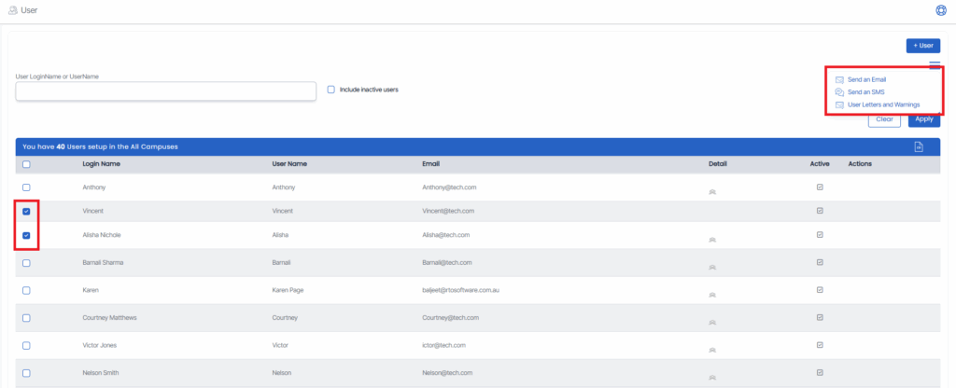The height and width of the screenshot is (388, 956).
Task: Click the active status icon for Courtney Matthews
Action: pyautogui.click(x=820, y=317)
